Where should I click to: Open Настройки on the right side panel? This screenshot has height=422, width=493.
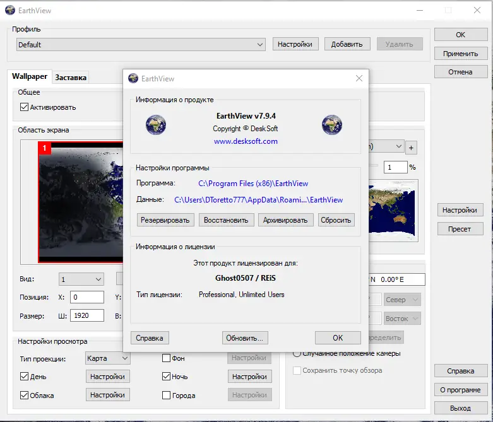click(460, 210)
